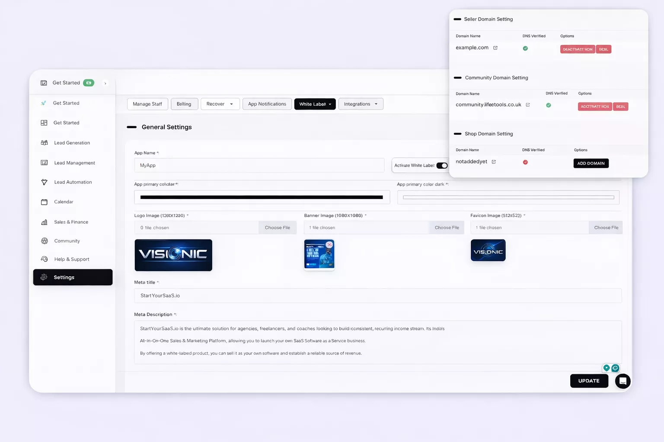664x442 pixels.
Task: Click the Community sidebar icon
Action: tap(44, 241)
